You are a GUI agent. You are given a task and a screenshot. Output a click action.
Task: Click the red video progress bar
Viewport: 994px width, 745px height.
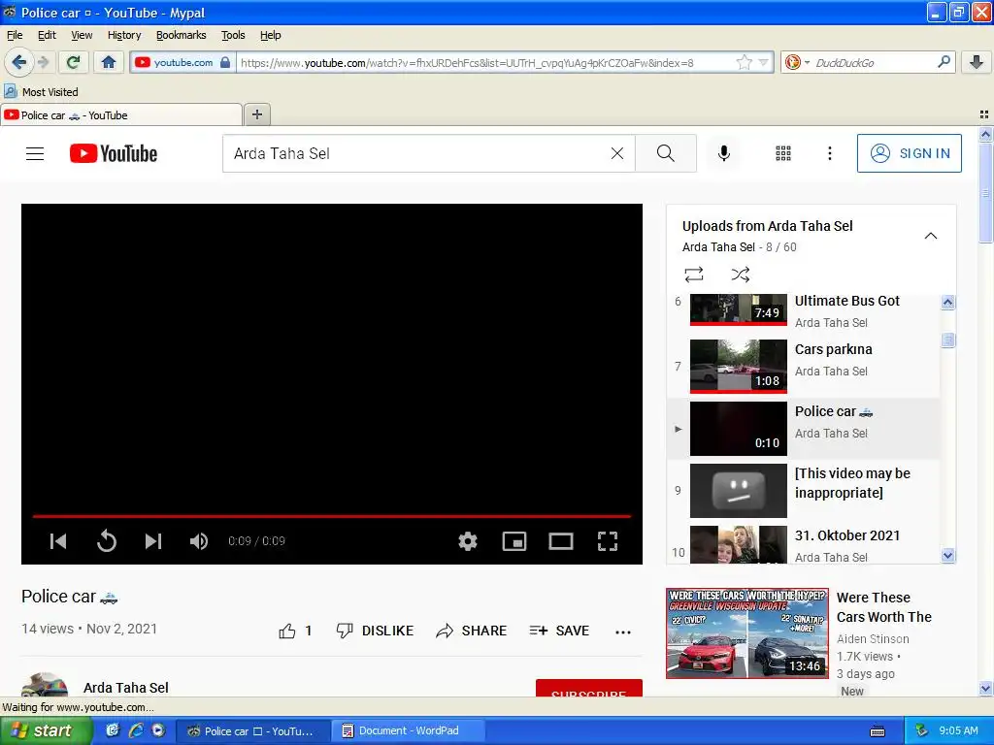coord(332,516)
